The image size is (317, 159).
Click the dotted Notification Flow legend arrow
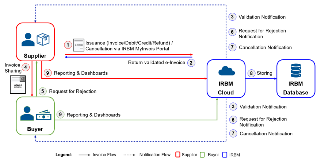pos(130,155)
